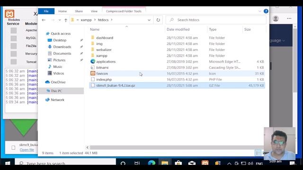The image size is (303, 170).
Task: Select the favicon icon file
Action: point(93,74)
